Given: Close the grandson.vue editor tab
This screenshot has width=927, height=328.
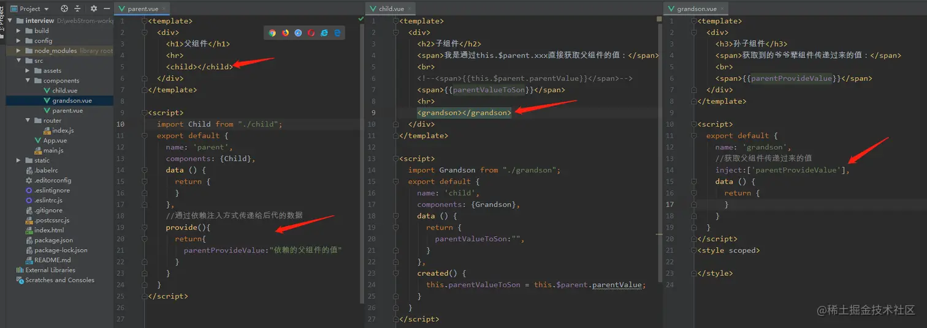Looking at the screenshot, I should click(x=723, y=9).
